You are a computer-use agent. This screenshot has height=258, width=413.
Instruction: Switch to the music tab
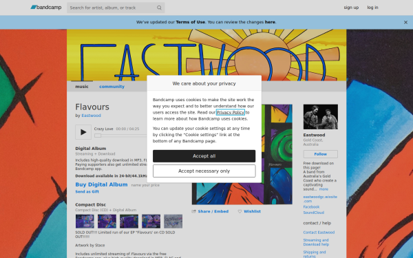(x=82, y=87)
